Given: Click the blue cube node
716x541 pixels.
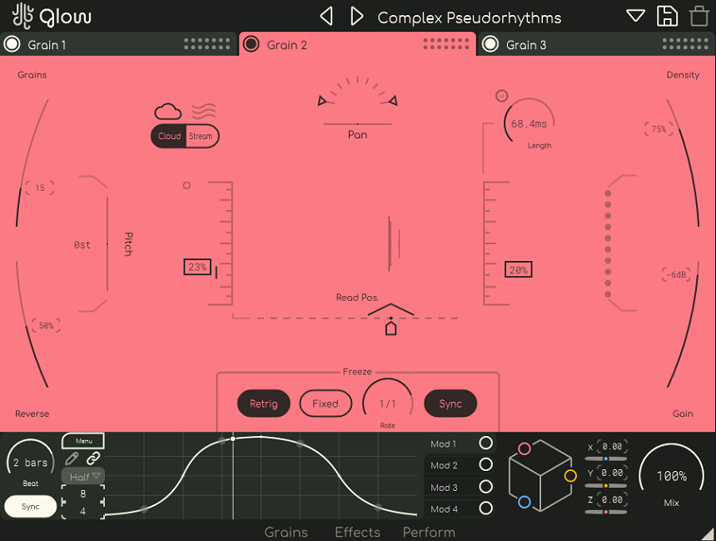Looking at the screenshot, I should 525,502.
